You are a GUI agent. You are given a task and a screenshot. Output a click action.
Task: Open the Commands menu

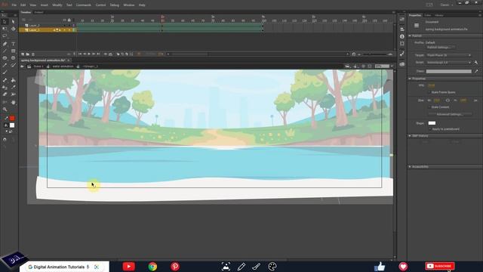(x=84, y=5)
